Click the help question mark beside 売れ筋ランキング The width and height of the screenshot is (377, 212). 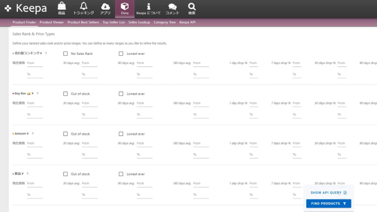pyautogui.click(x=46, y=53)
